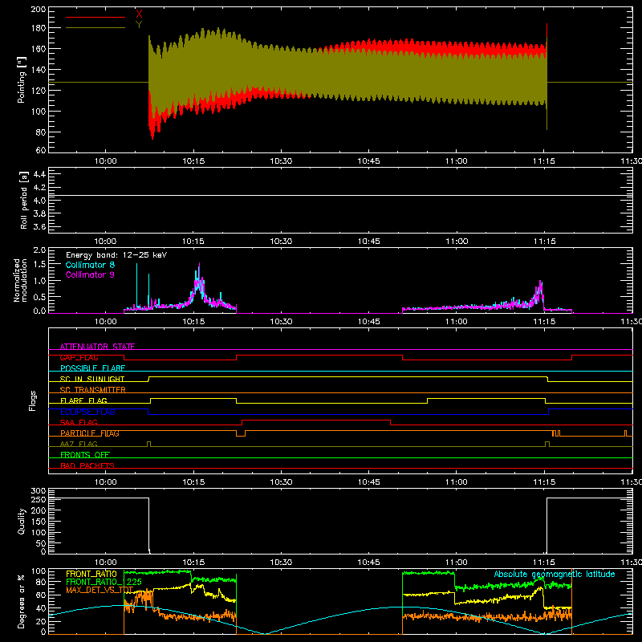This screenshot has height=642, width=642.
Task: Click the "Roll period [s]" axis title
Action: (x=24, y=200)
